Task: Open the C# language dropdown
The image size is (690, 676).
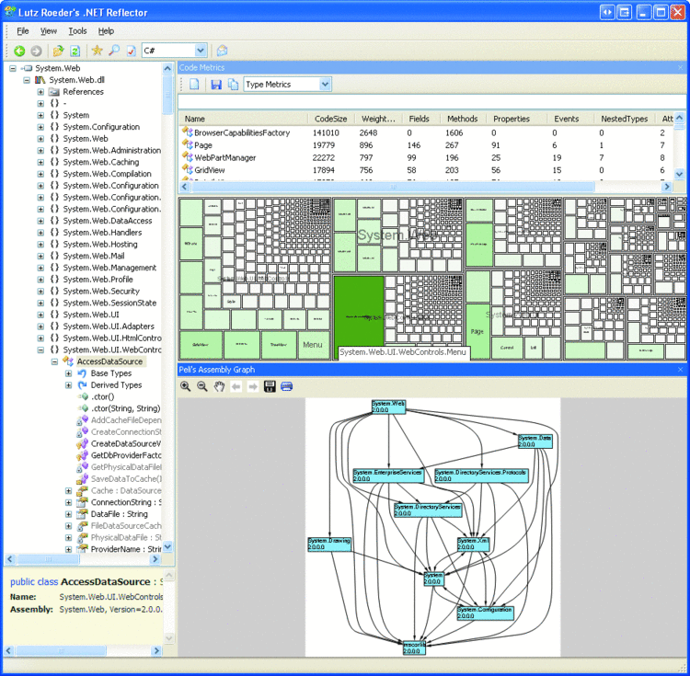Action: pos(201,51)
